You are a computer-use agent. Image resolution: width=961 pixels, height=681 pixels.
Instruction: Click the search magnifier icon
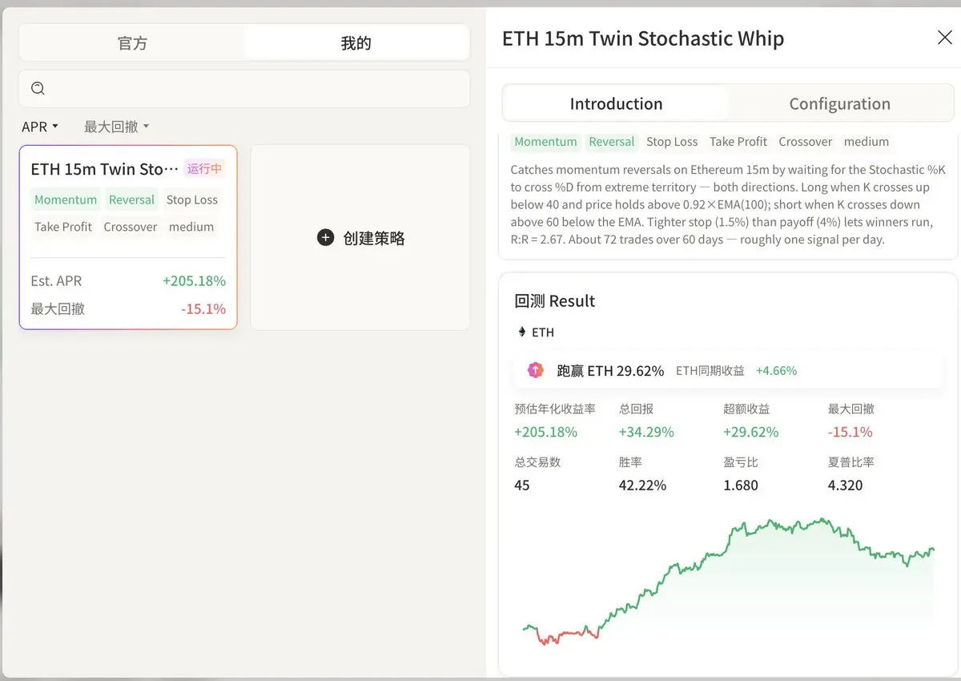pos(38,89)
